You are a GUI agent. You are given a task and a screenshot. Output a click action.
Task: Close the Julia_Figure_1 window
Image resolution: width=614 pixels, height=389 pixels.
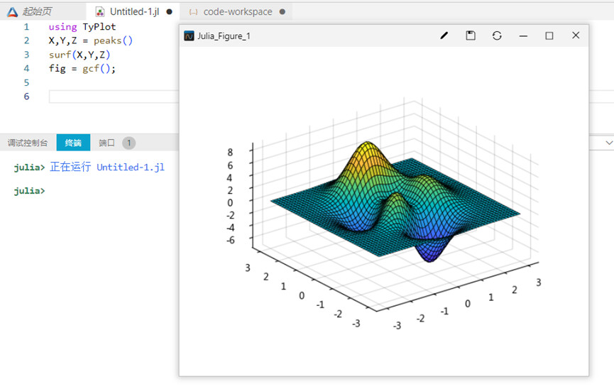576,35
